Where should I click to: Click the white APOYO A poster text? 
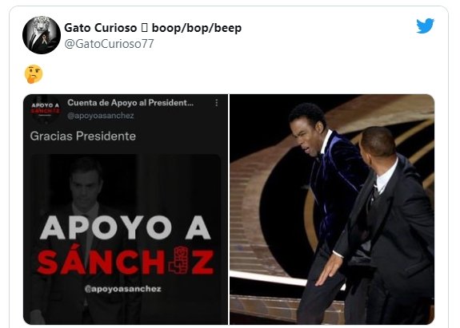coord(126,228)
